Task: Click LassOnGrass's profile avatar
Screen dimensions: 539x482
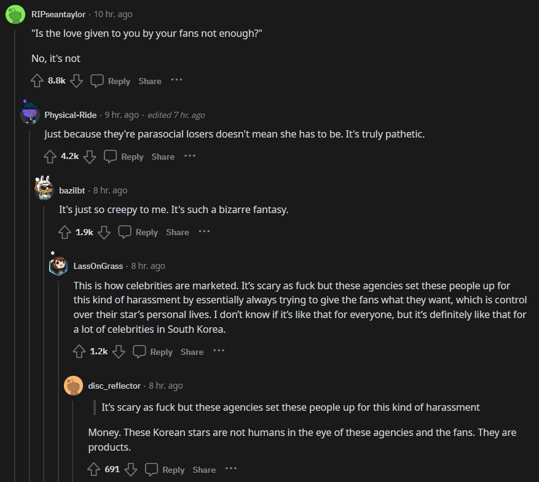Action: point(58,266)
